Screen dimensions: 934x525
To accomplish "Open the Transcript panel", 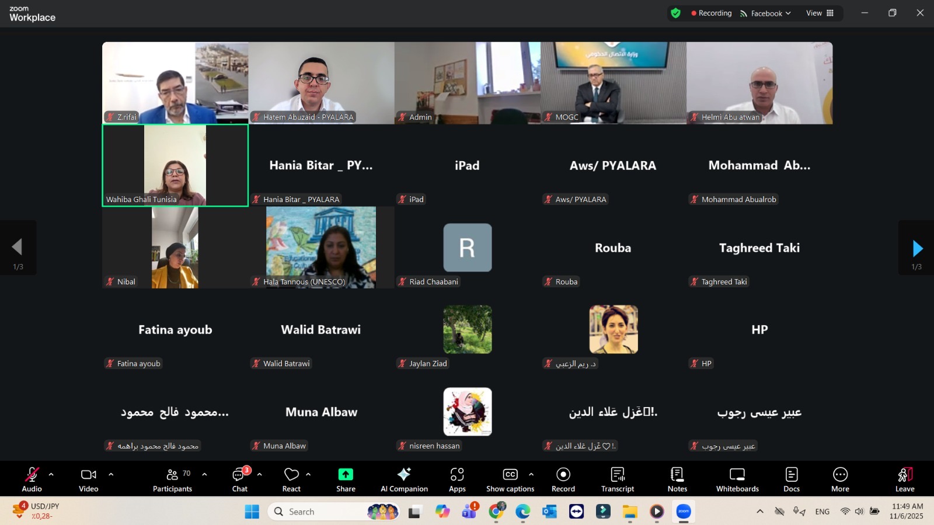I will [618, 479].
